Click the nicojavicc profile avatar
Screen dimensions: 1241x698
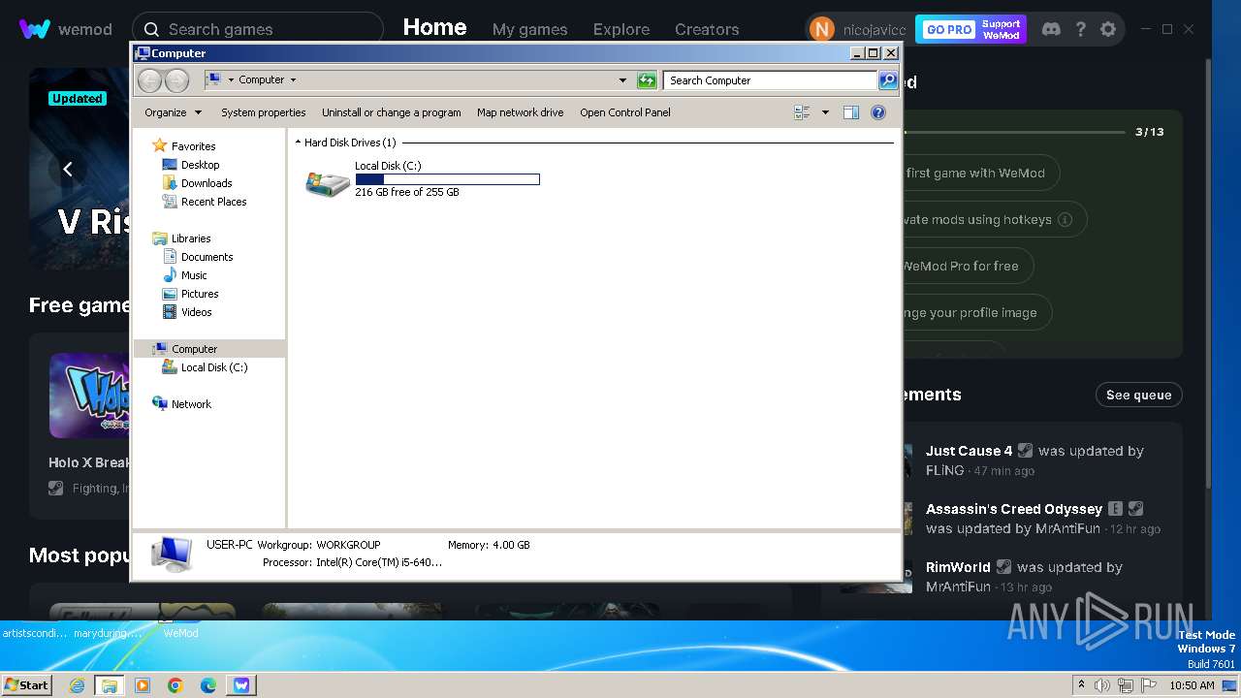coord(821,29)
